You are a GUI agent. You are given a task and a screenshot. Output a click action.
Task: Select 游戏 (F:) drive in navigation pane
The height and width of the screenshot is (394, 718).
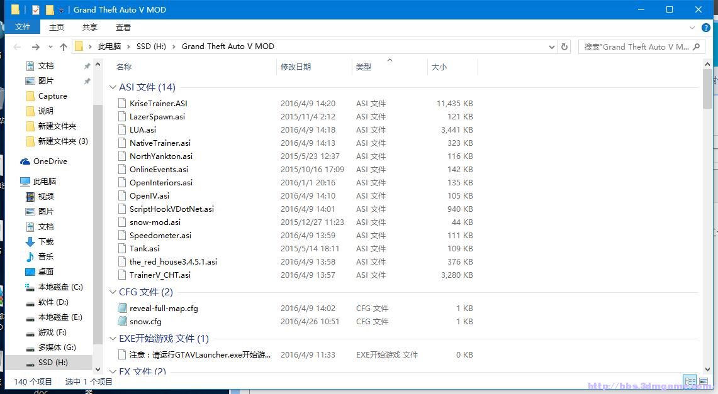52,332
